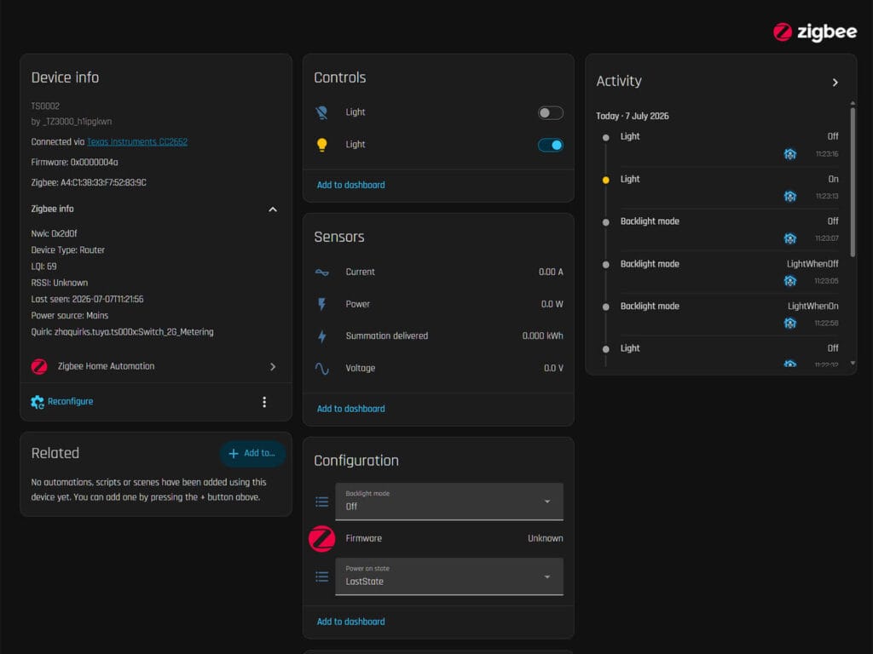Click the list icon beside Backlight mode
The height and width of the screenshot is (654, 873).
321,502
